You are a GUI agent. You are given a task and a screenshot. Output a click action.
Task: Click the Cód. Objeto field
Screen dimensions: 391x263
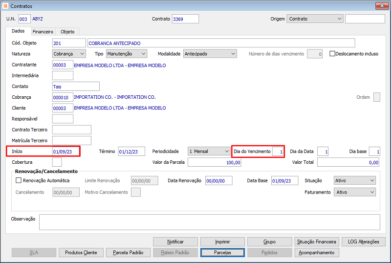pos(69,43)
